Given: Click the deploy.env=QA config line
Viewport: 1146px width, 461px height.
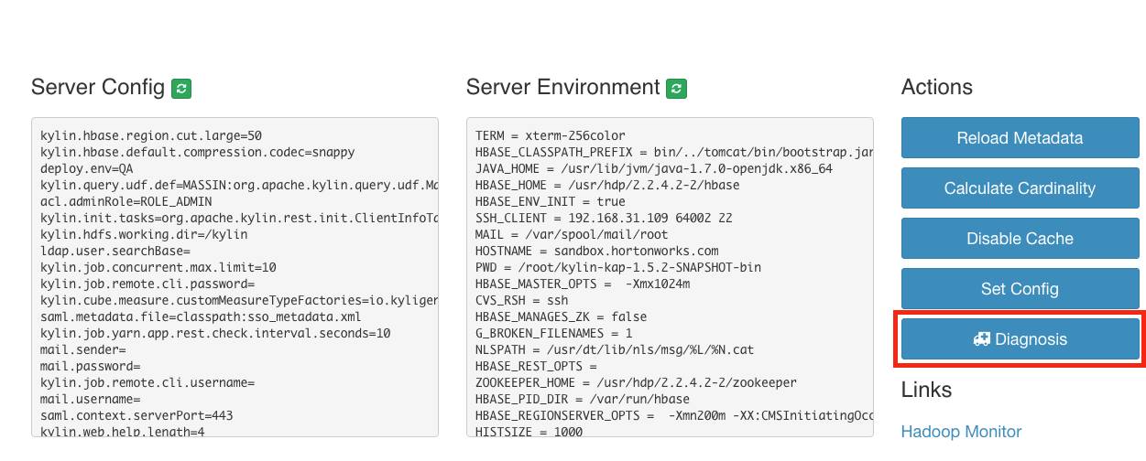Looking at the screenshot, I should coord(89,168).
